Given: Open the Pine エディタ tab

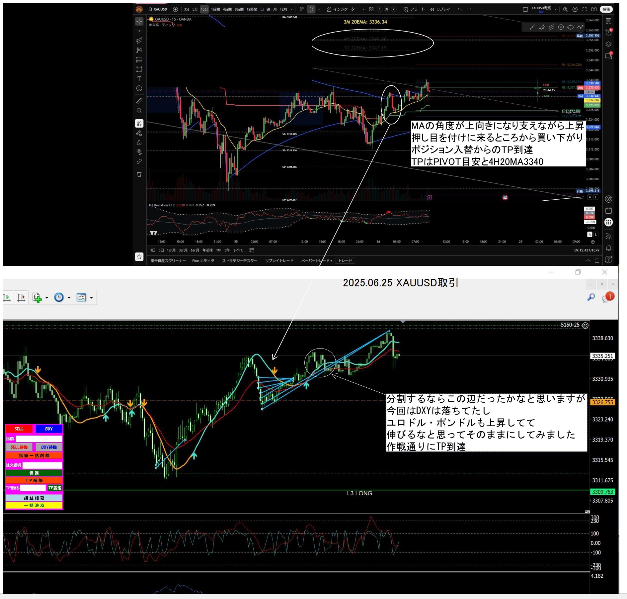Looking at the screenshot, I should pos(203,261).
